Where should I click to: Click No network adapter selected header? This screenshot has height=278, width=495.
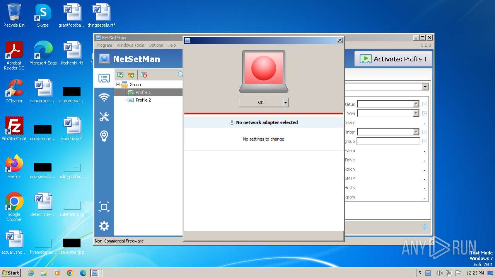point(263,122)
